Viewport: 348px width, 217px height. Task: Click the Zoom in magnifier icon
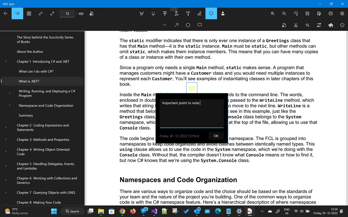pos(272,13)
